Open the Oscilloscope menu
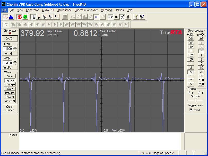The image size is (208, 156). [x=64, y=10]
